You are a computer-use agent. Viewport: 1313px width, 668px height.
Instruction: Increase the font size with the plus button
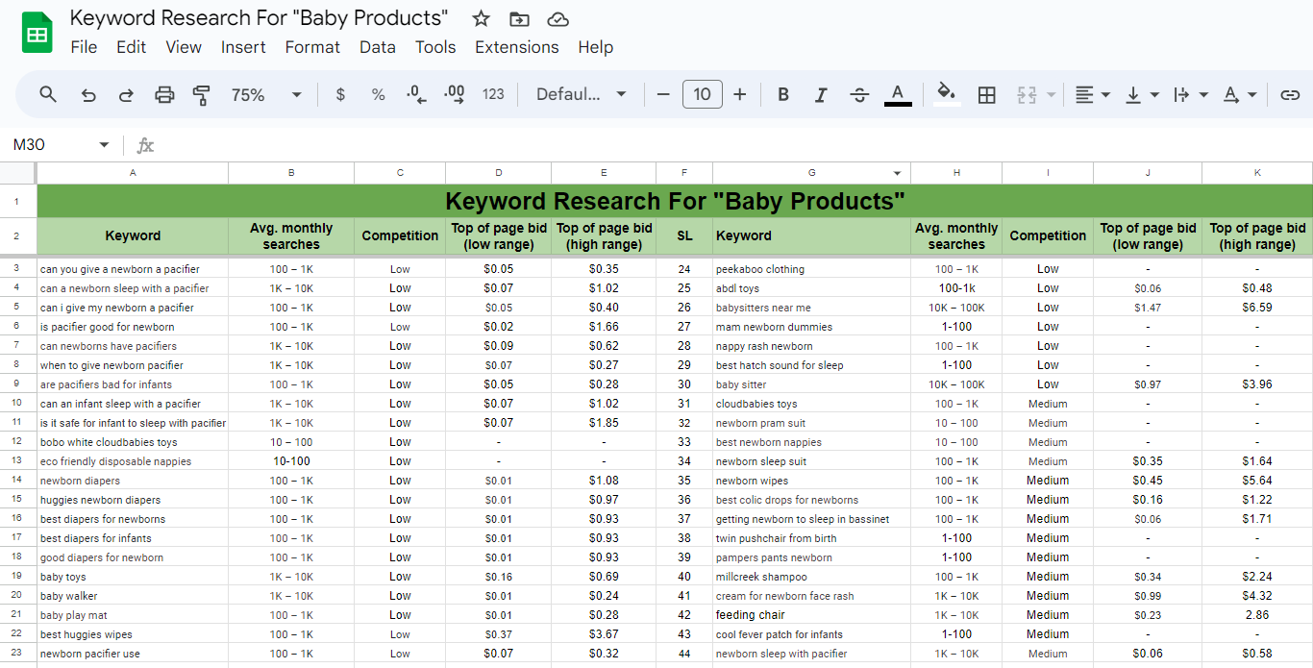pos(739,94)
